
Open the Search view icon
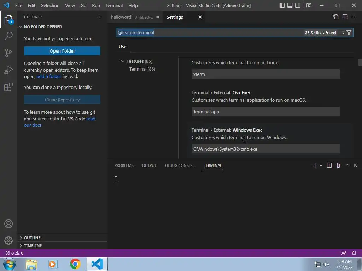click(x=8, y=36)
